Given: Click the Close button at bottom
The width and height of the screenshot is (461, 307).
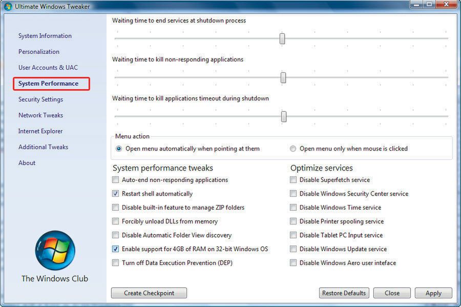Looking at the screenshot, I should [x=392, y=293].
